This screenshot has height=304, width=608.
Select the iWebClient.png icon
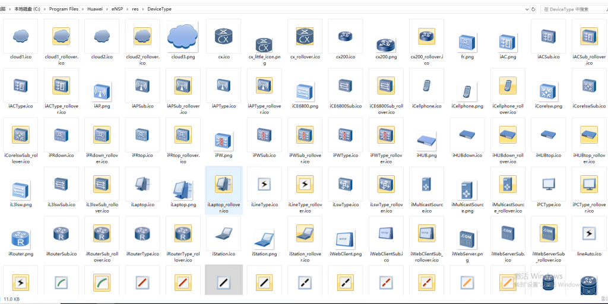point(346,237)
